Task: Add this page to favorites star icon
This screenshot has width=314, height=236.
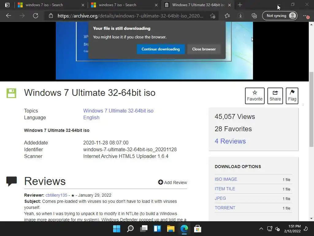Action: [213, 16]
